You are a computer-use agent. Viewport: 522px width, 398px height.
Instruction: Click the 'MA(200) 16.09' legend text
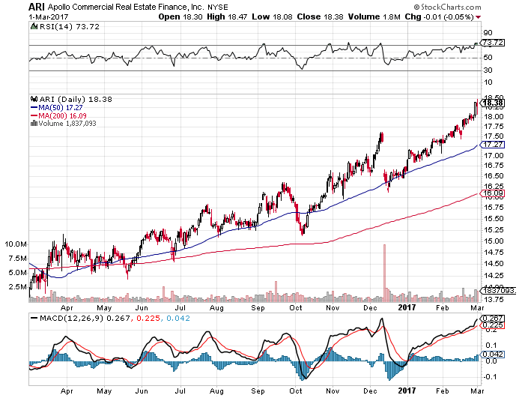[x=62, y=116]
